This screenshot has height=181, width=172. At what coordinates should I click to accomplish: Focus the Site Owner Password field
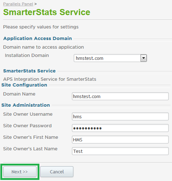click(x=120, y=128)
